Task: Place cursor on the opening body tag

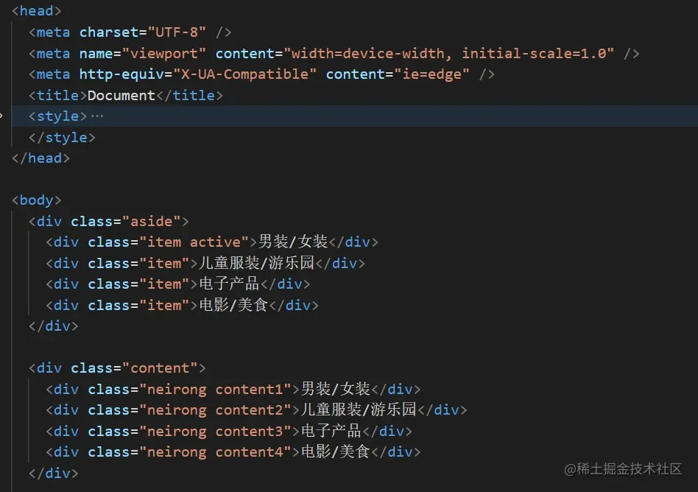Action: click(37, 200)
